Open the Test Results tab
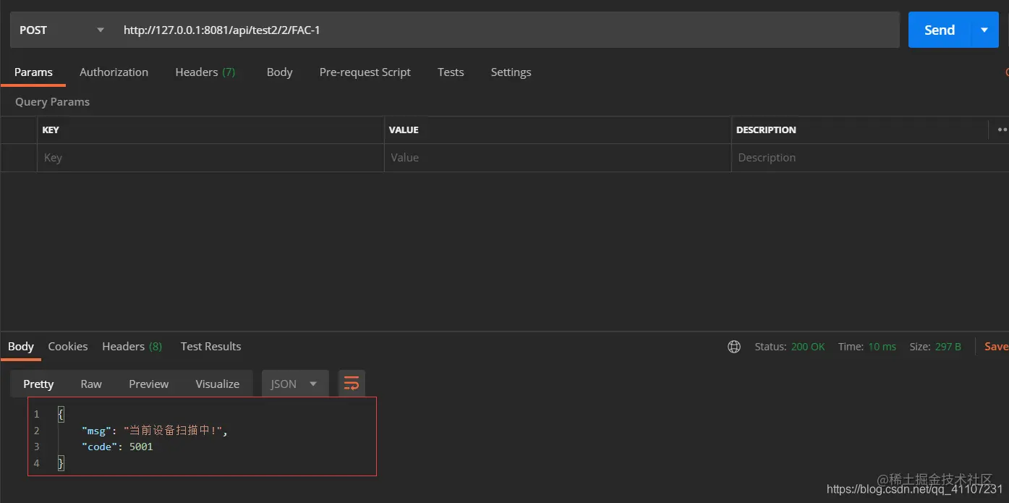 click(210, 347)
